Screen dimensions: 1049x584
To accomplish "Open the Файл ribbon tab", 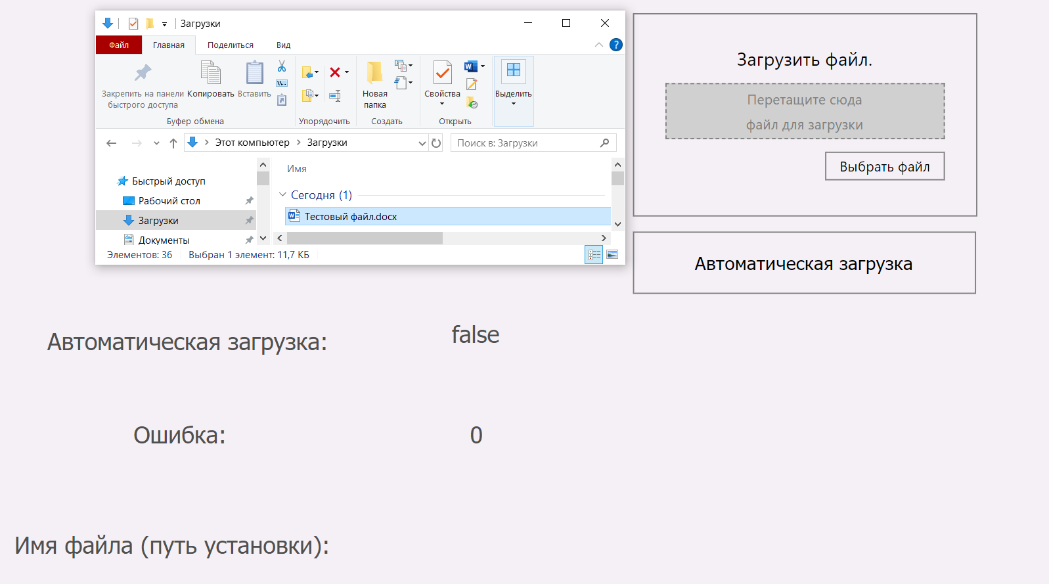I will coord(119,45).
